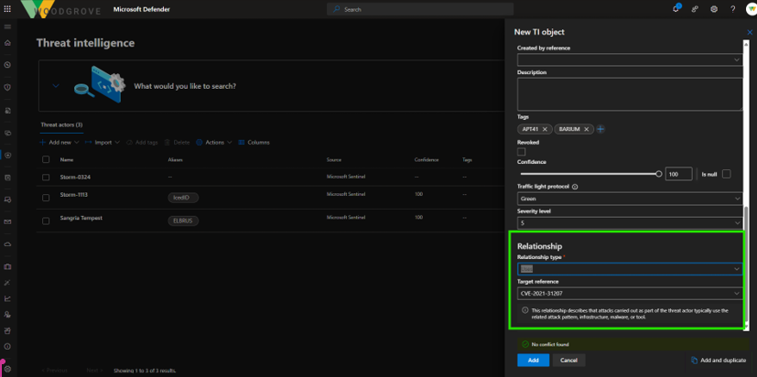Switch to the Threat actors tab
The image size is (757, 377).
pyautogui.click(x=61, y=124)
